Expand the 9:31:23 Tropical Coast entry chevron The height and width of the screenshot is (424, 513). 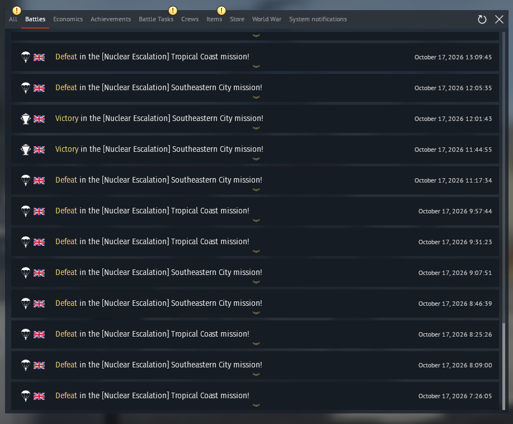coord(256,251)
